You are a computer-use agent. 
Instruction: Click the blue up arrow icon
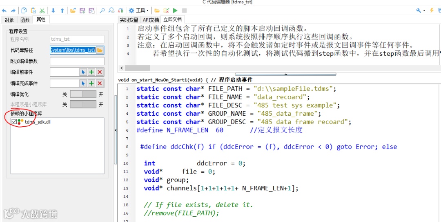coord(62,11)
